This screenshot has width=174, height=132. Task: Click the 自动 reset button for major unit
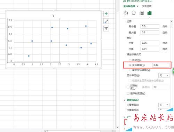point(165,43)
